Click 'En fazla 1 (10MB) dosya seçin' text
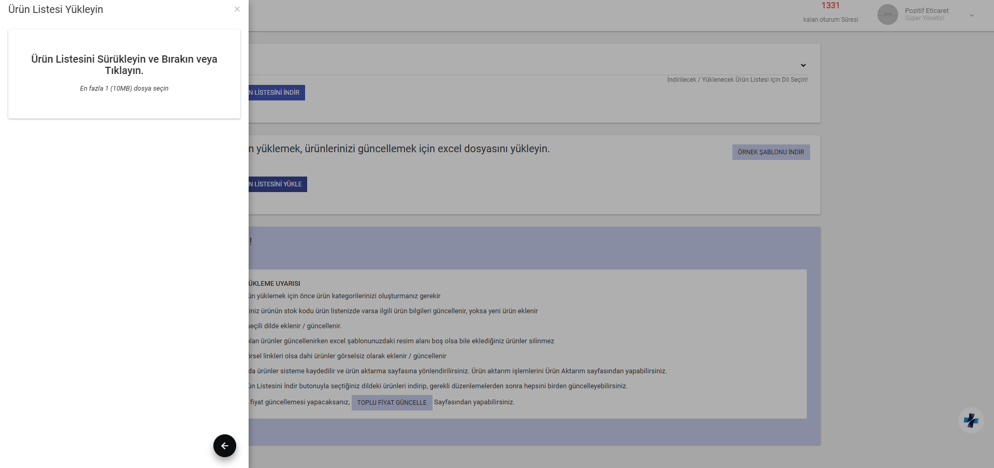 (124, 89)
